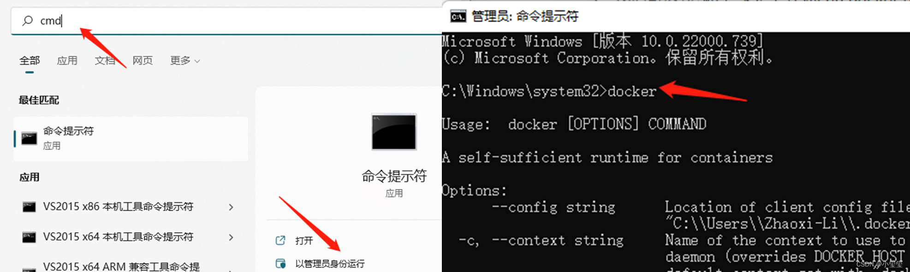Choose the 以管理员身份运行 text option
910x272 pixels.
pos(330,264)
